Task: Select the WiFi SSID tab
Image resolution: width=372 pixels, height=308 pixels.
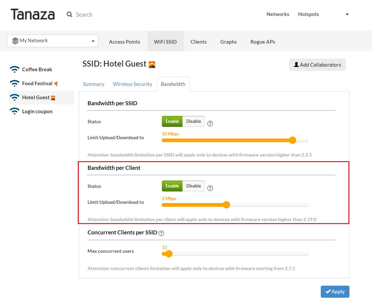Action: click(165, 42)
